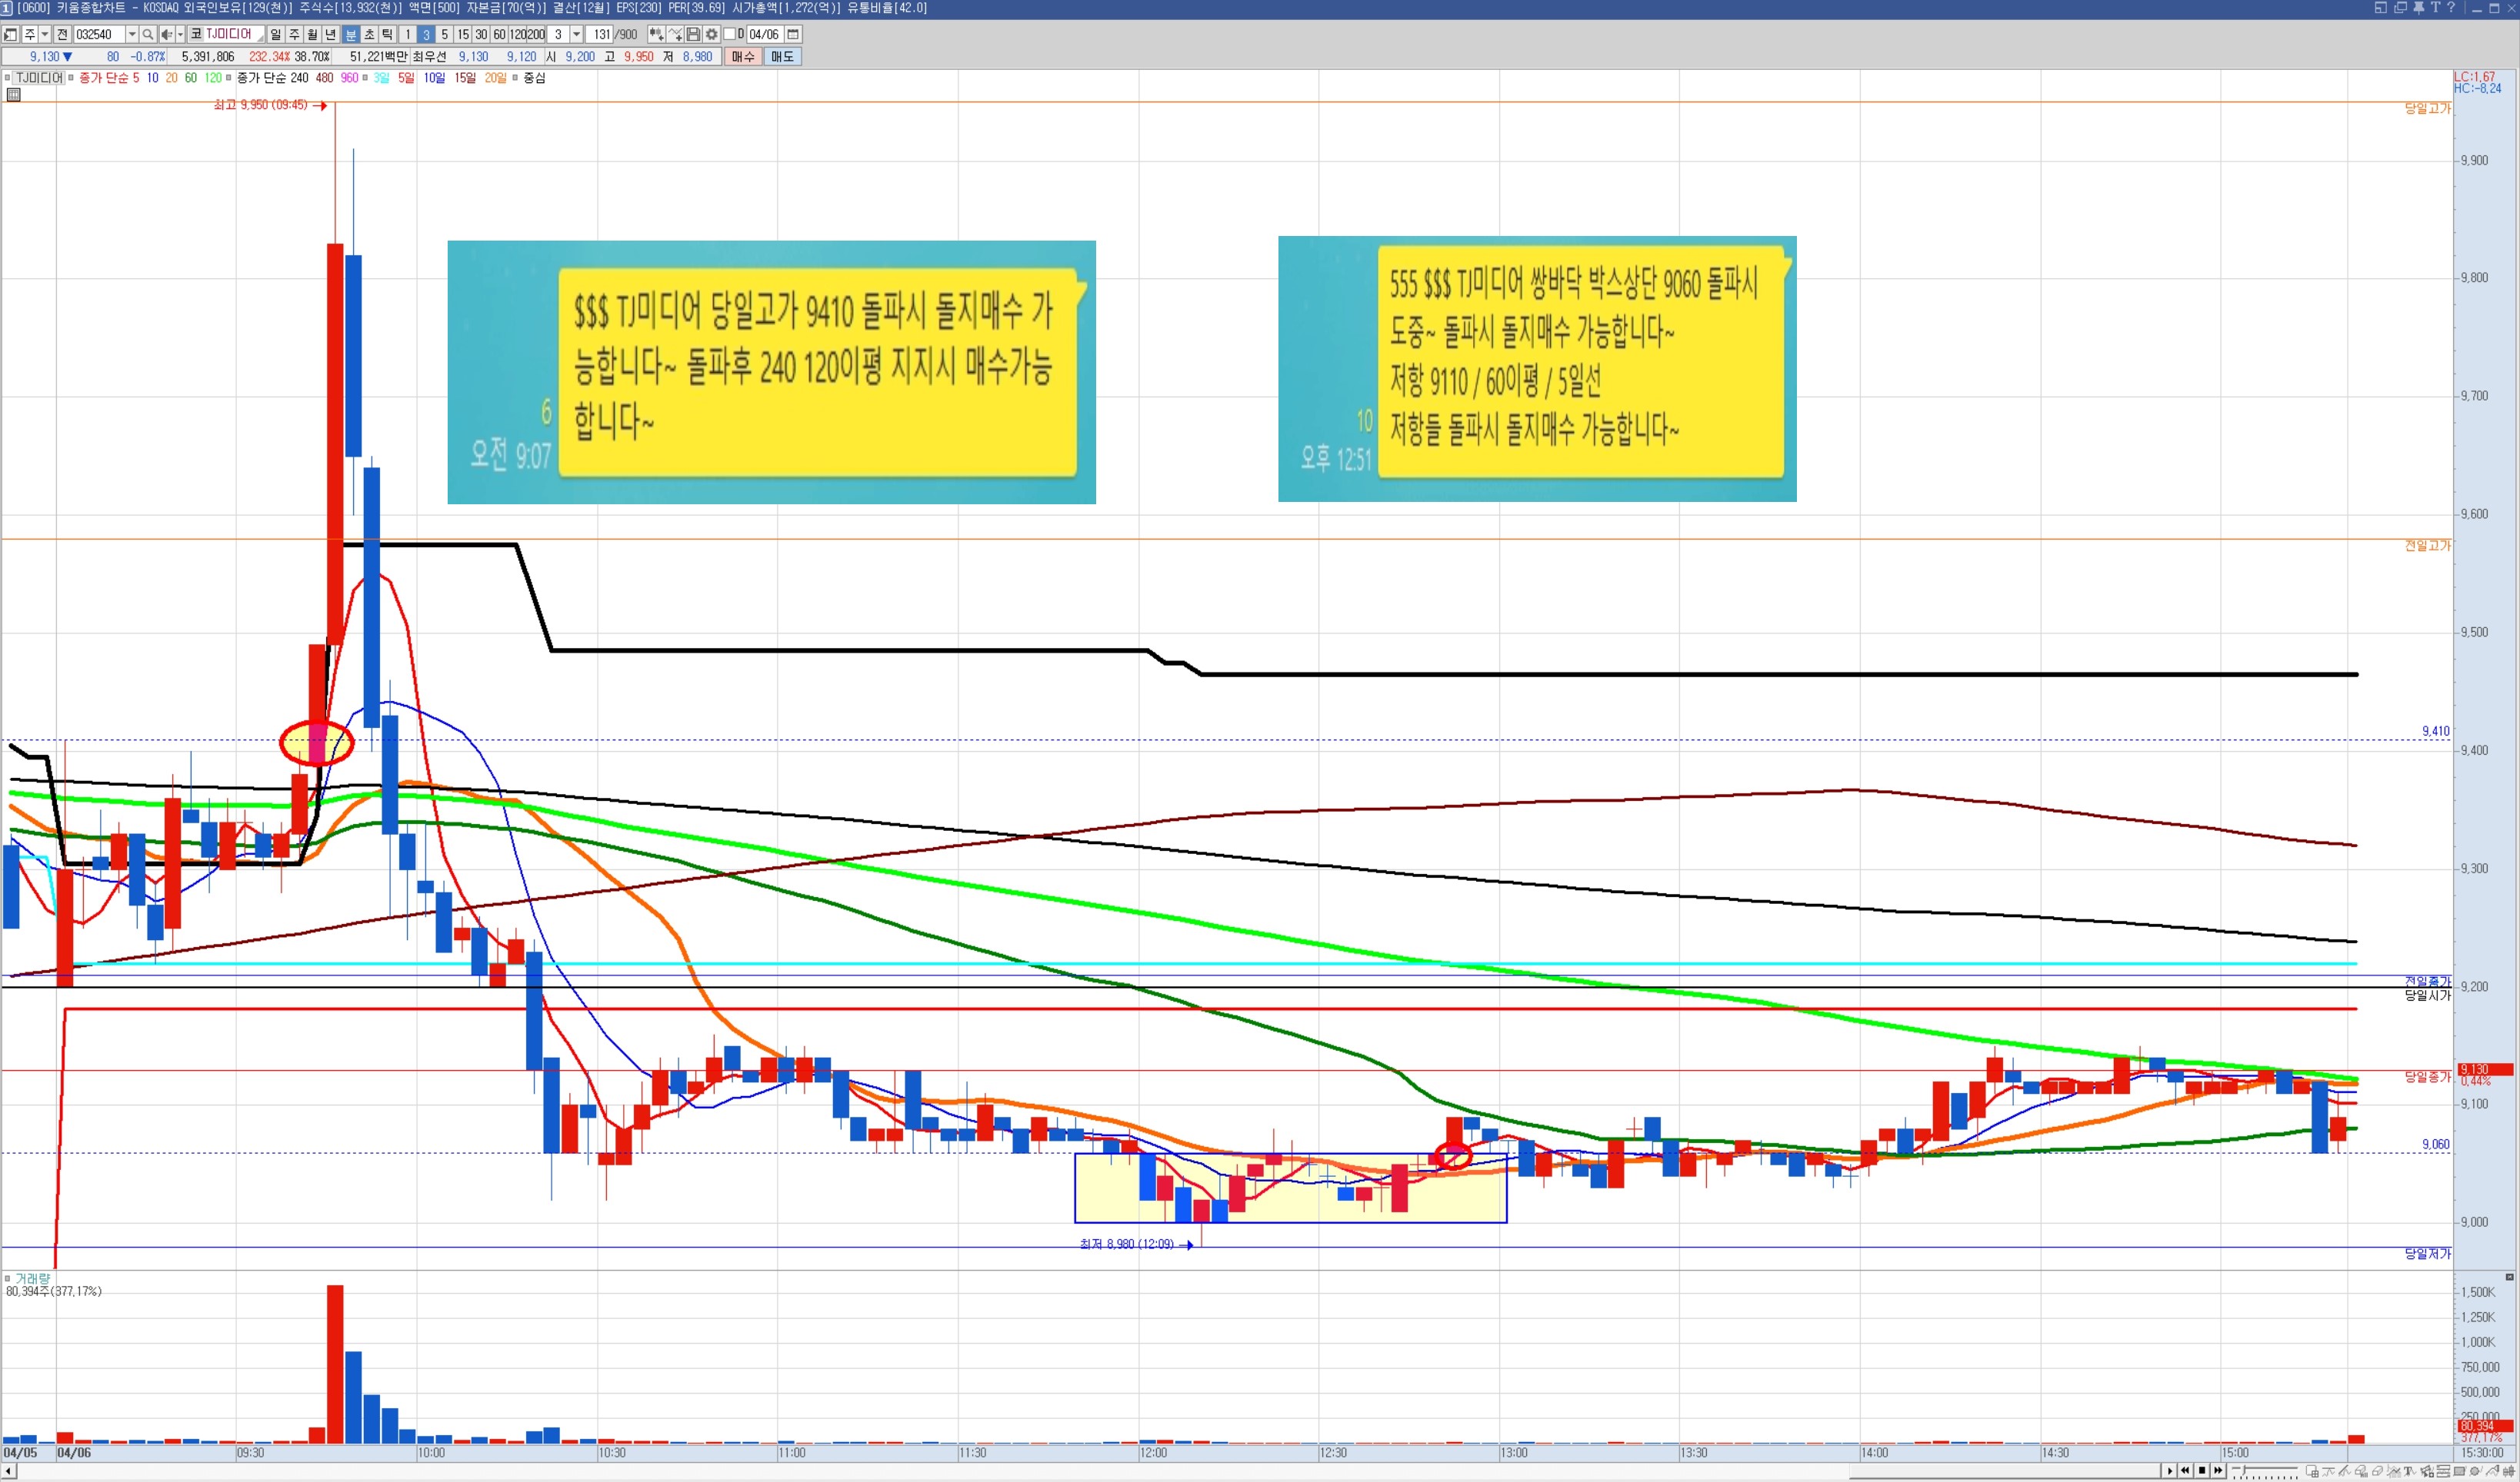This screenshot has height=1482, width=2520.
Task: Click the stock search magnifier icon
Action: point(148,34)
